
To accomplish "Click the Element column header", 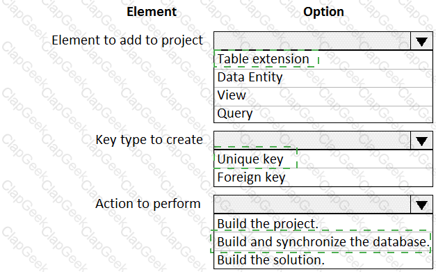I will (152, 12).
